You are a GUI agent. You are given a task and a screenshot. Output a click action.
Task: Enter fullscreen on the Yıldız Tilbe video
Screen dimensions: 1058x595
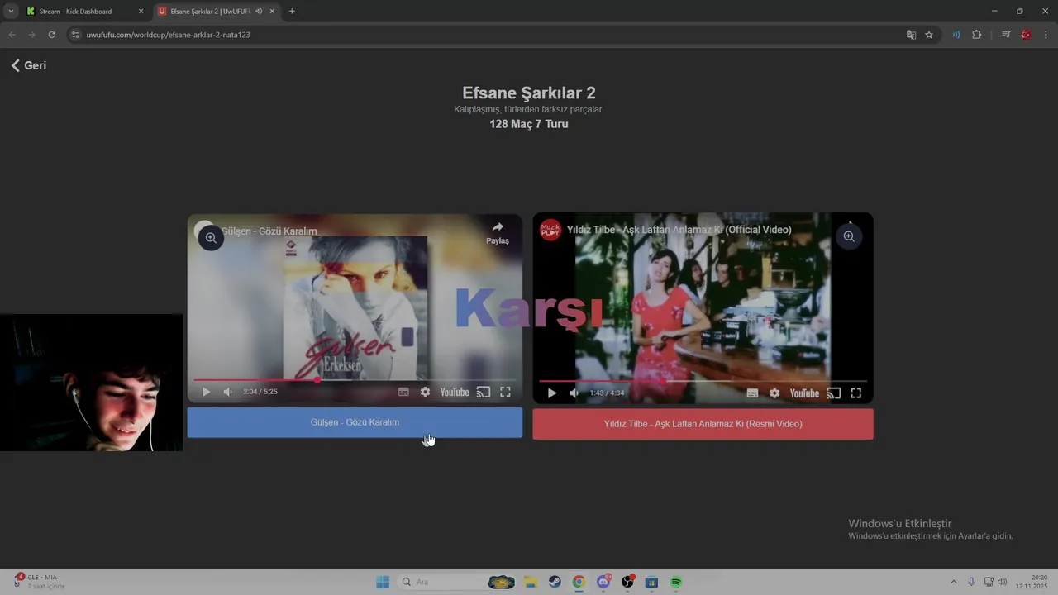(x=856, y=393)
